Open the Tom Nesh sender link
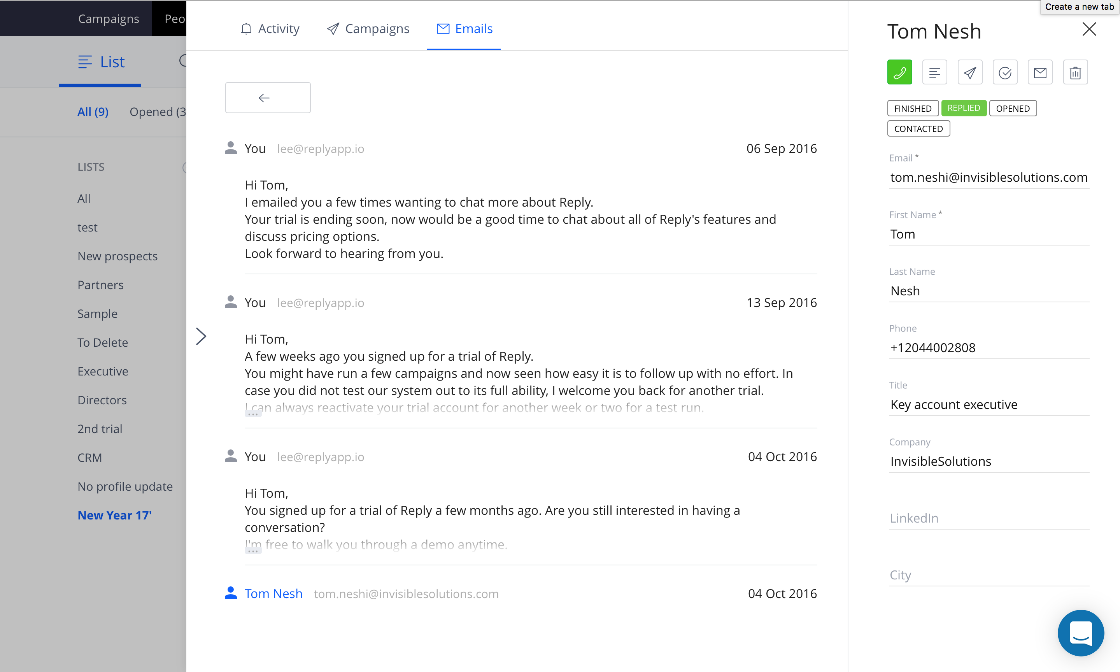The image size is (1120, 672). click(x=273, y=593)
